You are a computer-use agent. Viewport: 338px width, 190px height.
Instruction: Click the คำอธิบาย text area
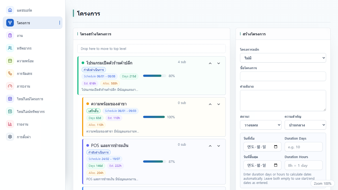click(x=283, y=101)
